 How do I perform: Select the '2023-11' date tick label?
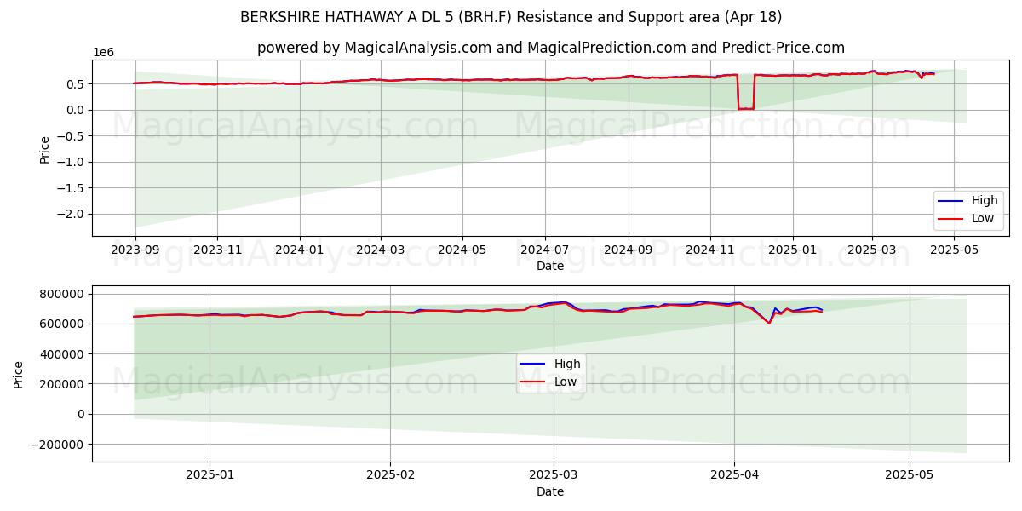pyautogui.click(x=217, y=250)
